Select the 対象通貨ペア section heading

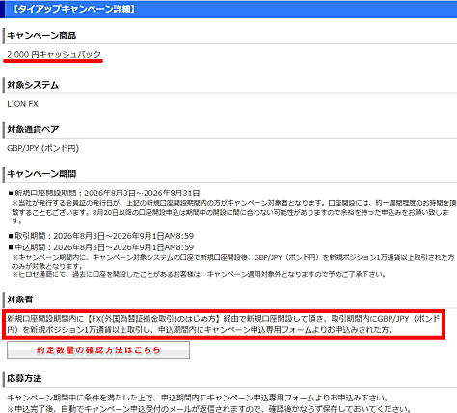[33, 129]
